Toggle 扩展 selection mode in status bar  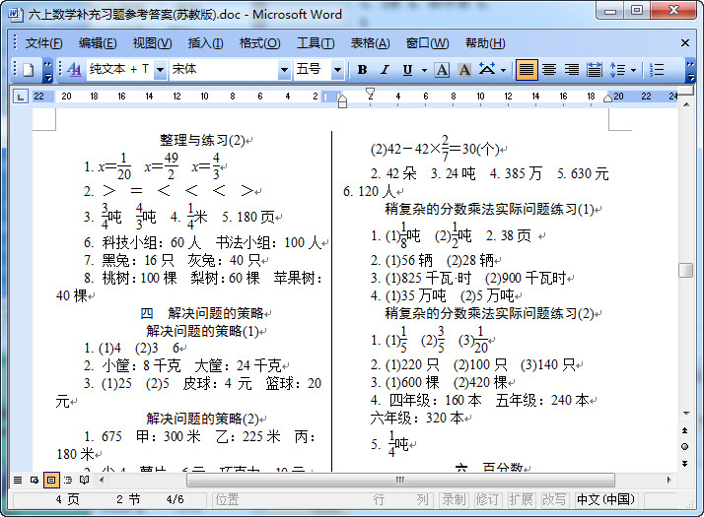tap(521, 499)
